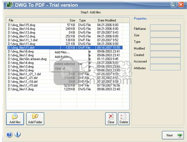Viewport: 187px width, 142px height.
Task: Sort by the Type column header
Action: [86, 20]
